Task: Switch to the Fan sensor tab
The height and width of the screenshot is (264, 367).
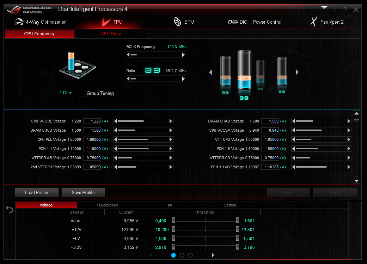Action: click(x=169, y=205)
